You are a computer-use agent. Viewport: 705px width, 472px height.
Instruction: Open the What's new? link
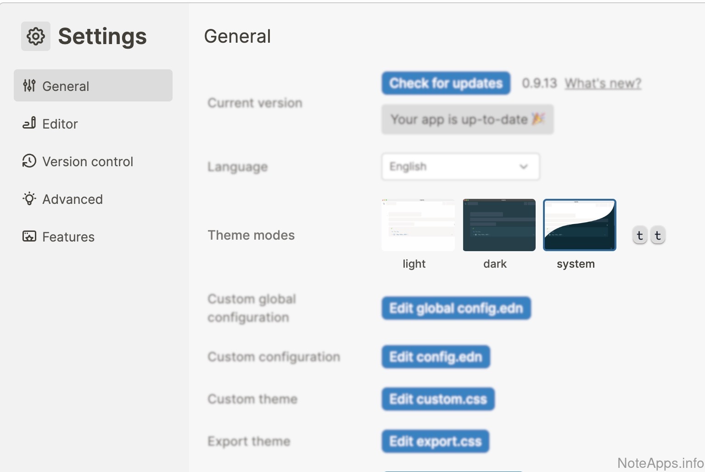coord(603,84)
